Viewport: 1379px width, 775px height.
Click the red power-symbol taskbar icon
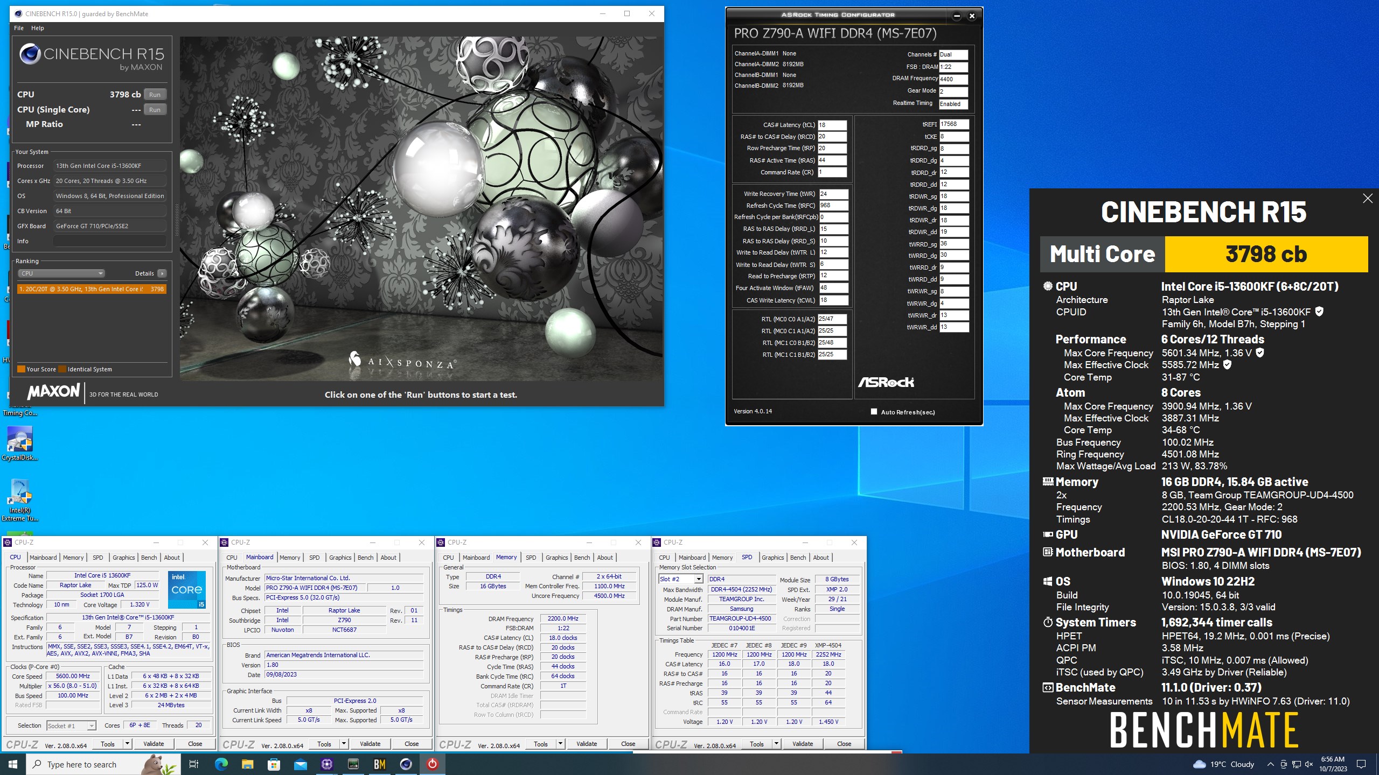(x=432, y=764)
